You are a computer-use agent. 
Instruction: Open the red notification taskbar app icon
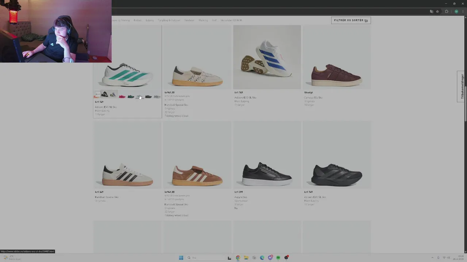pyautogui.click(x=286, y=258)
